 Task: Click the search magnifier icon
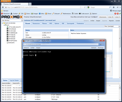point(110,7)
